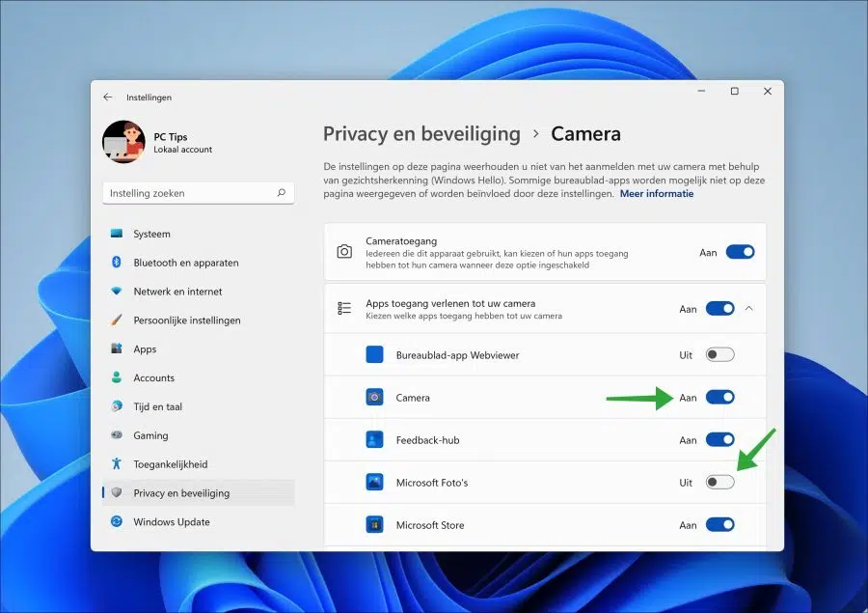
Task: Click the Camera app icon
Action: pyautogui.click(x=375, y=398)
